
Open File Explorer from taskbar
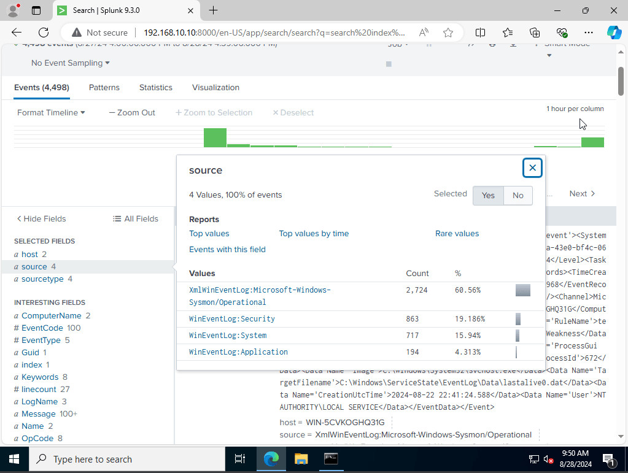coord(301,459)
